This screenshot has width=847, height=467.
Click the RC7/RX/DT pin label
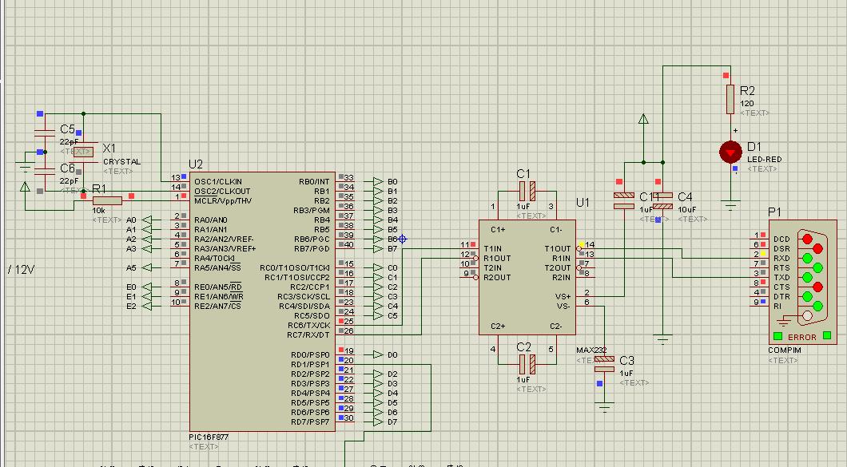[308, 335]
